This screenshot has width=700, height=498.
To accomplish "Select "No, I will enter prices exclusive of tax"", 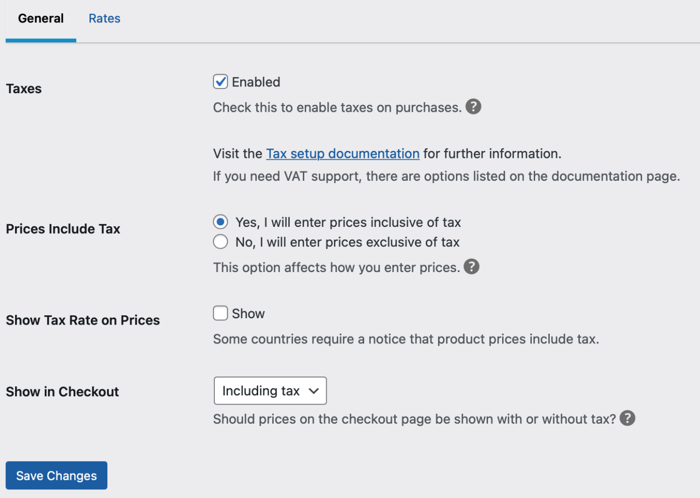I will [x=220, y=241].
